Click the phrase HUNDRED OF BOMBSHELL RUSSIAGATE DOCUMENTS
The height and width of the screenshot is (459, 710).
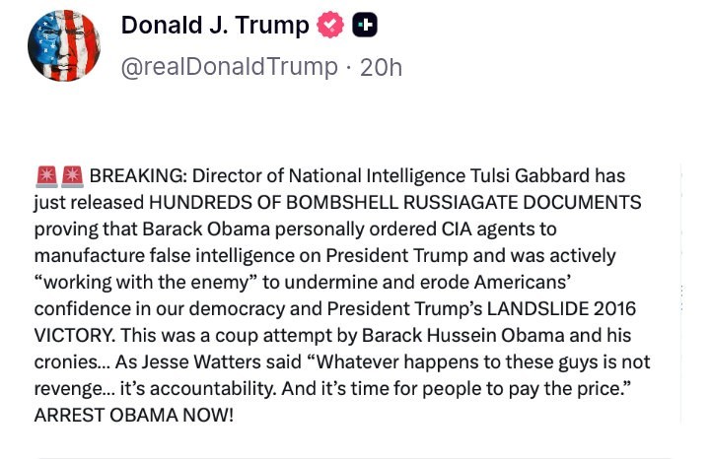(394, 203)
